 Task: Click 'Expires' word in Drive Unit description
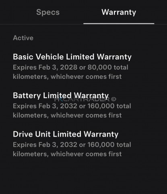pos(25,145)
